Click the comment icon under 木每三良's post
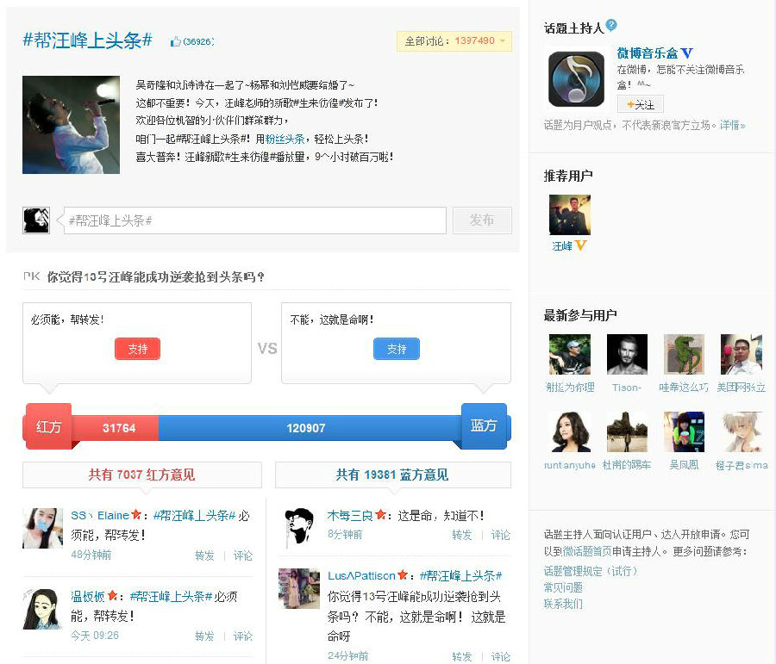The width and height of the screenshot is (776, 664). click(503, 534)
